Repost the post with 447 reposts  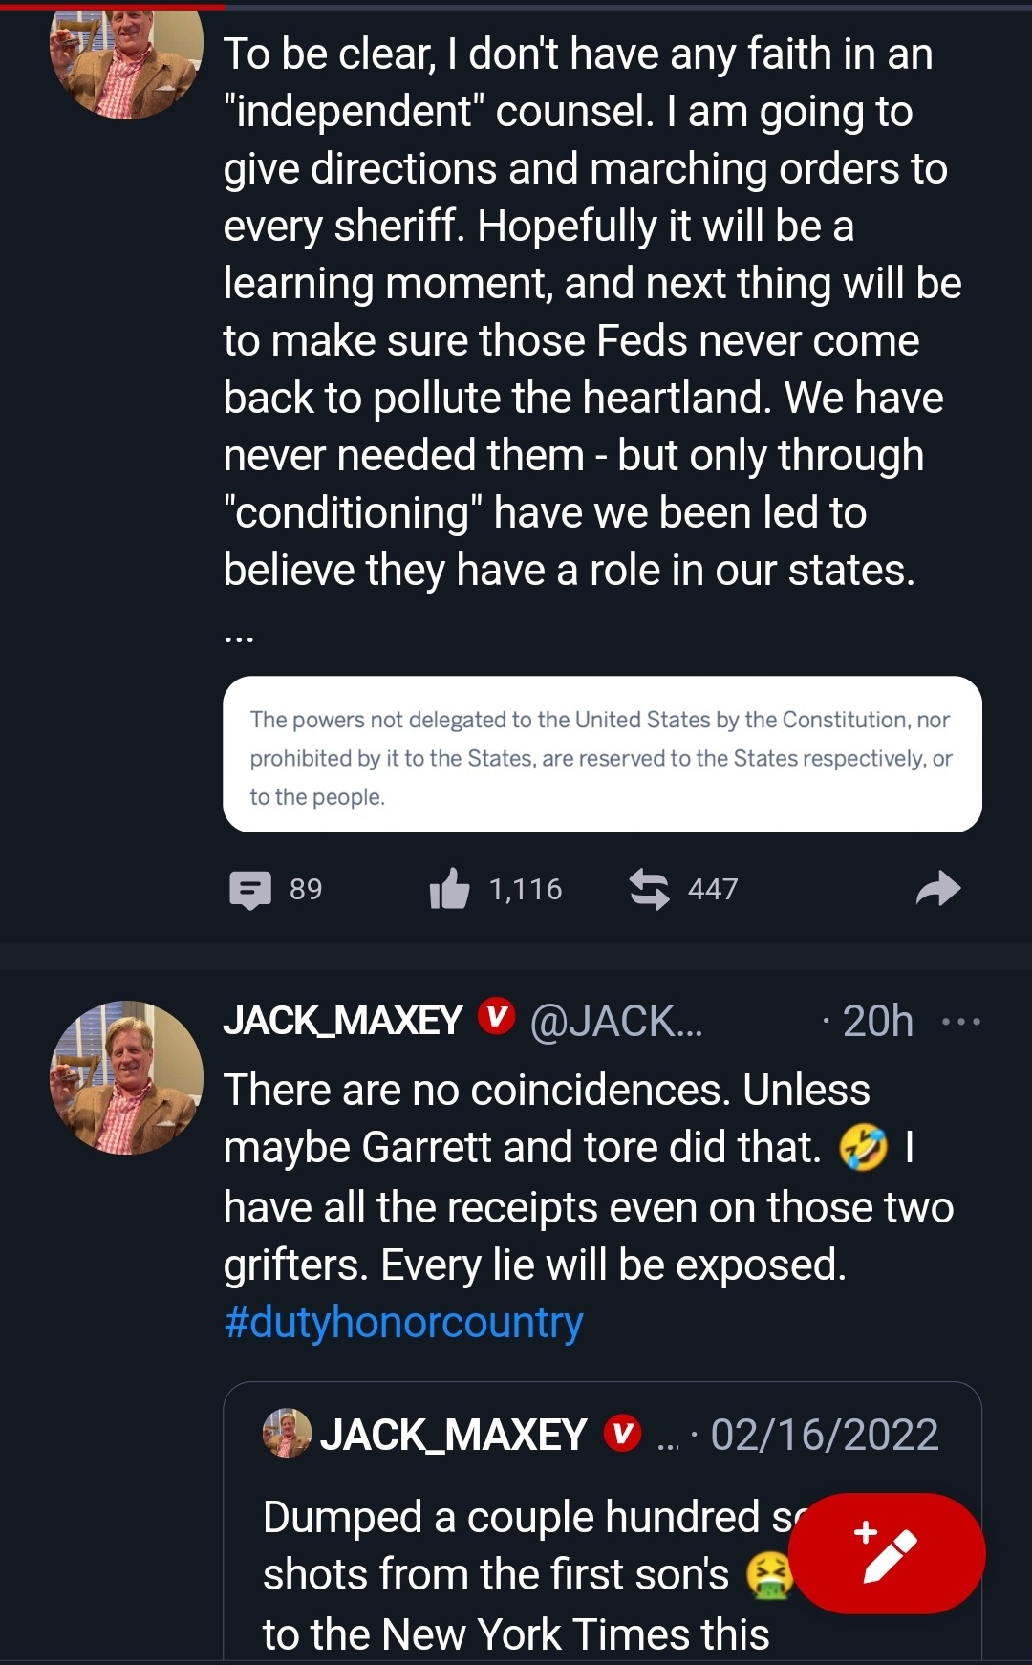(x=650, y=890)
